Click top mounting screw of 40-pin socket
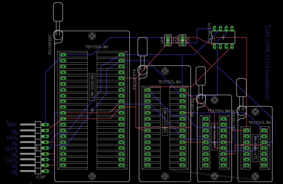 coord(92,36)
